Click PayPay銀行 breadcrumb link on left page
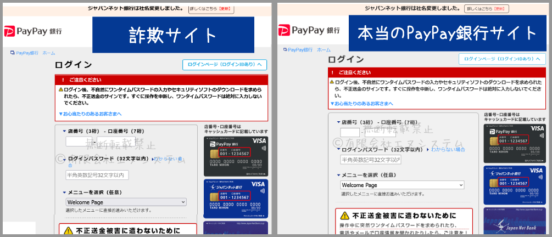Screen dimensions: 552x237 tap(27, 53)
